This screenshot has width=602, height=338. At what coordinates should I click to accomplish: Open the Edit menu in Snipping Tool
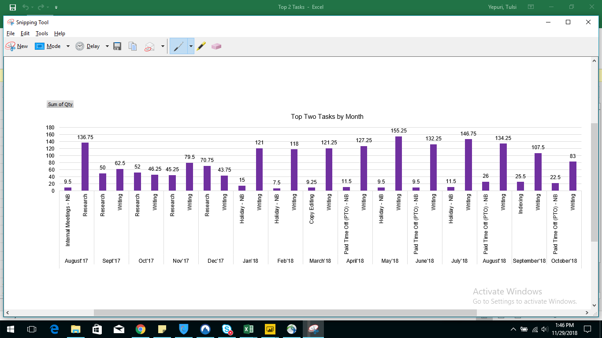(25, 33)
